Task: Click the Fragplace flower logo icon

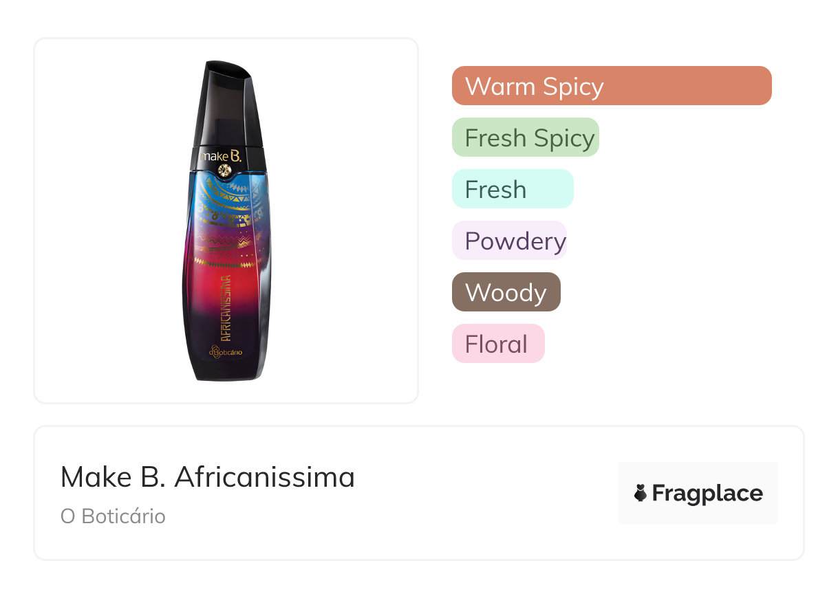Action: click(641, 493)
